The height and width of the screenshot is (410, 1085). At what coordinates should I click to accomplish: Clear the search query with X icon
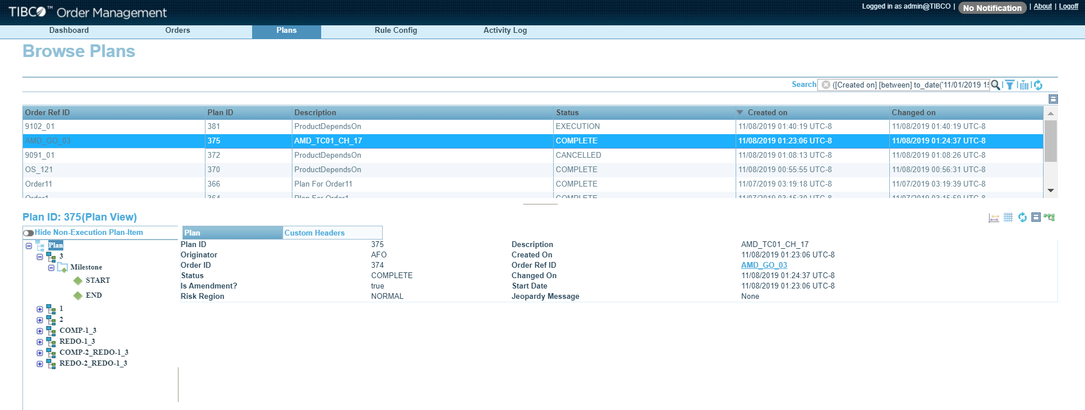826,85
